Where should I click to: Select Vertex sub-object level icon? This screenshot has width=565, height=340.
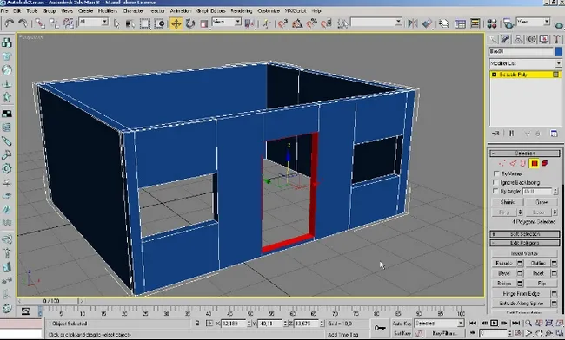[502, 164]
